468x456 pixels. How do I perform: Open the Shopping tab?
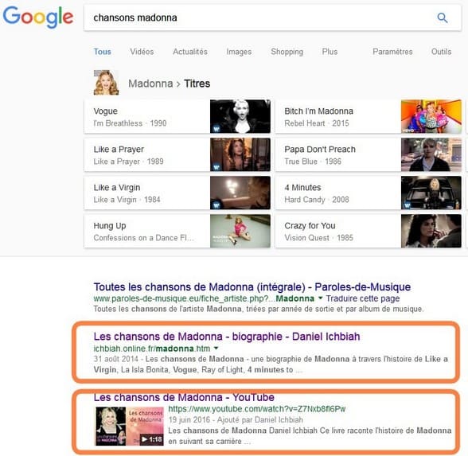tap(287, 52)
